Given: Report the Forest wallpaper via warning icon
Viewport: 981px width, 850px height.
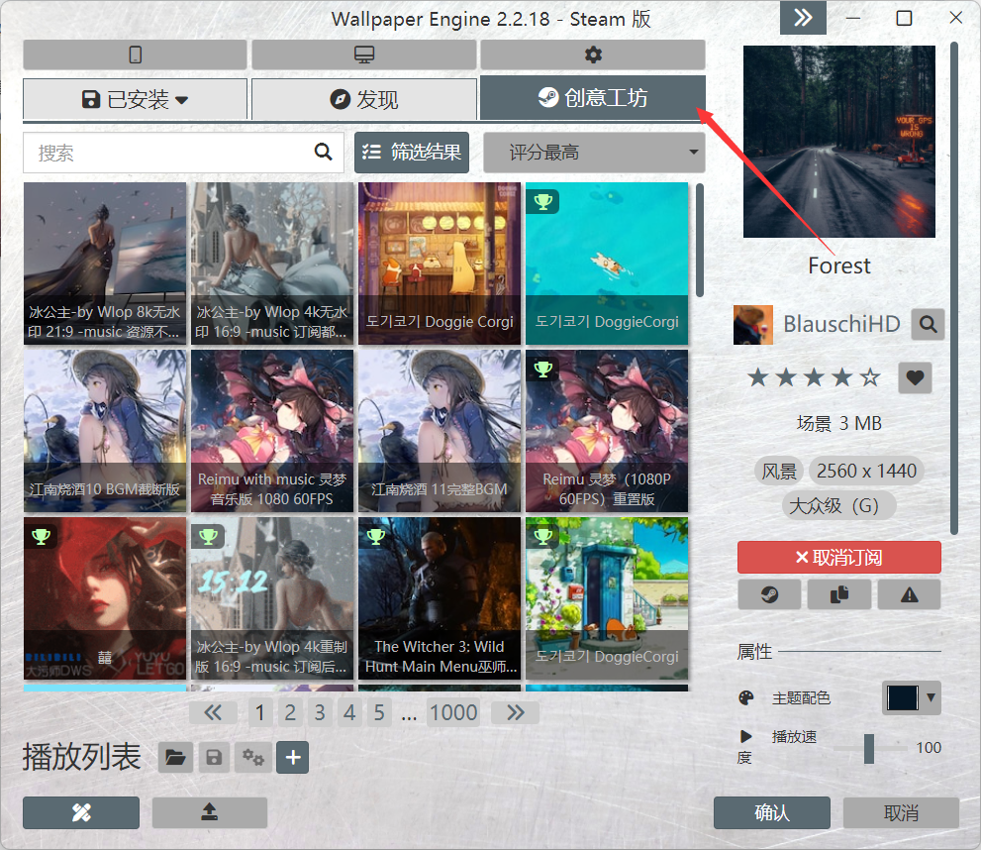Looking at the screenshot, I should click(909, 594).
